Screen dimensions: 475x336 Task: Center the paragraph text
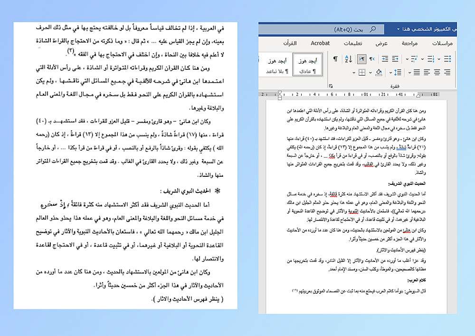pyautogui.click(x=437, y=72)
